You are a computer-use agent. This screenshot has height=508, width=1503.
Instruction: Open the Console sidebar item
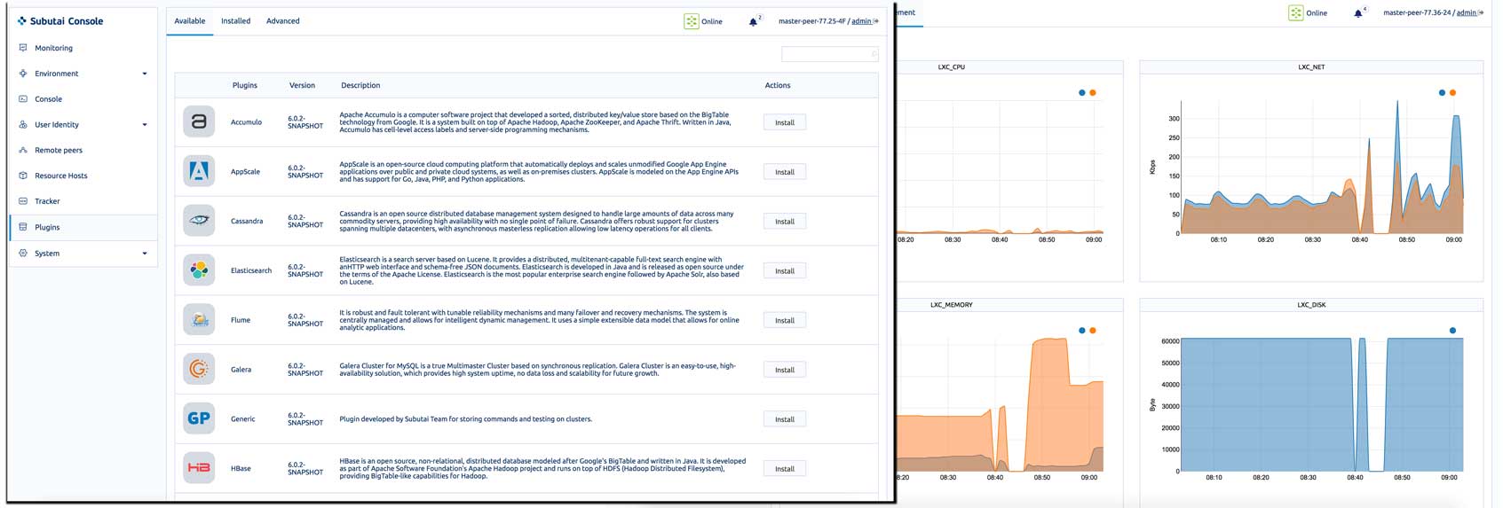click(48, 99)
